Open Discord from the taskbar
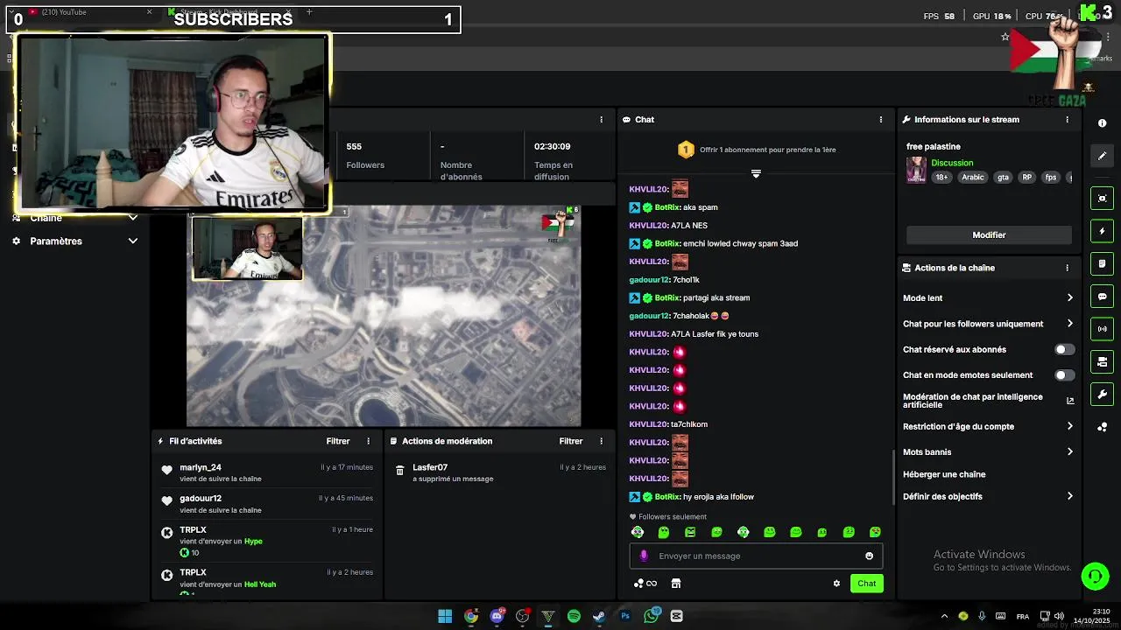Image resolution: width=1121 pixels, height=630 pixels. point(497,616)
